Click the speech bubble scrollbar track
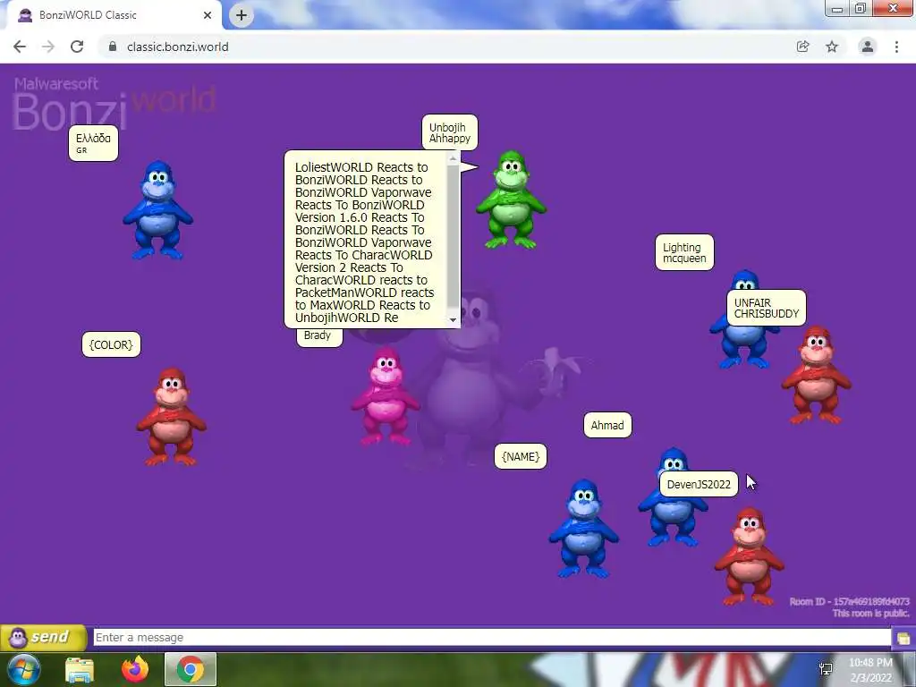 point(453,240)
